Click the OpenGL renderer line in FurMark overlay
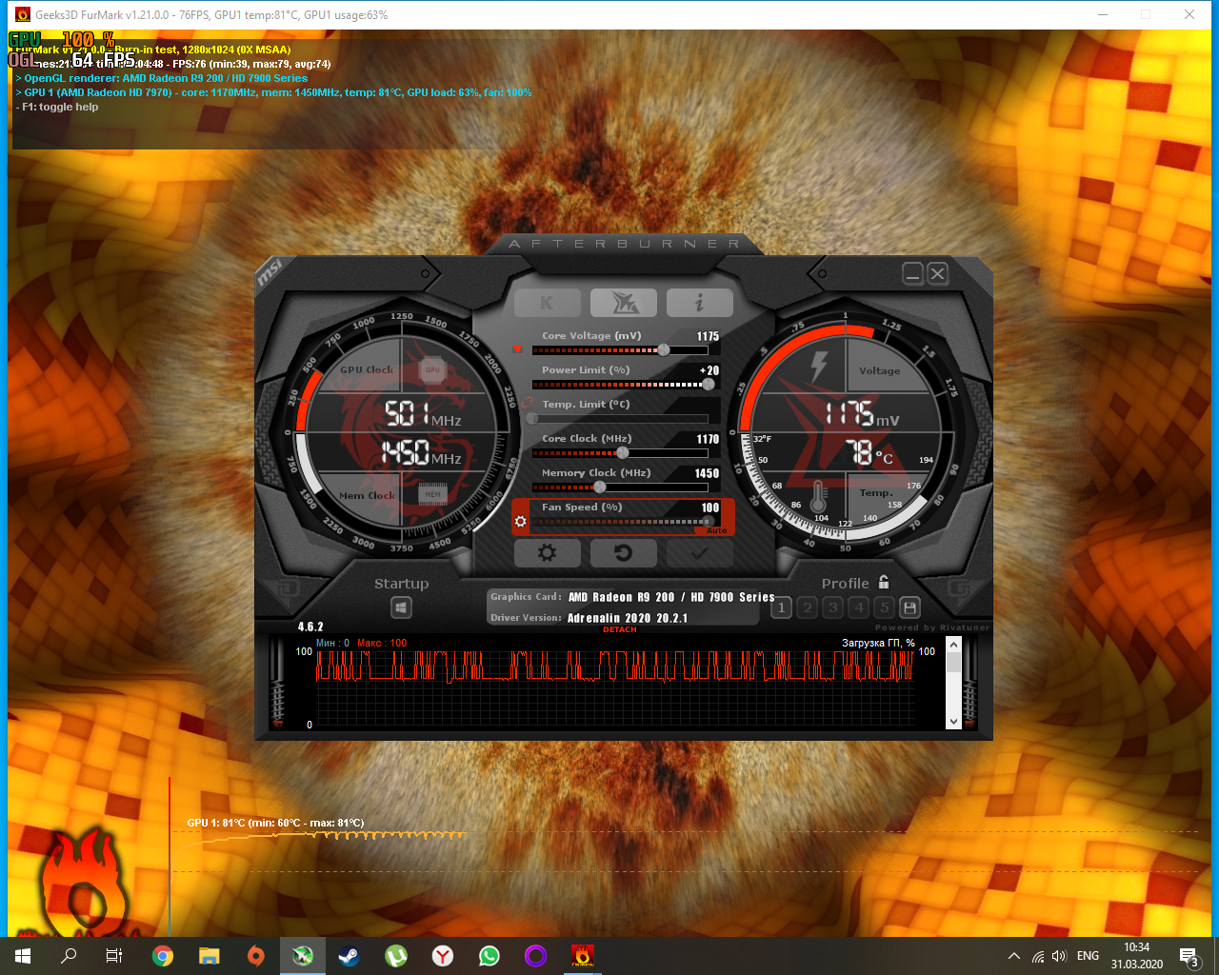This screenshot has width=1219, height=975. click(162, 78)
